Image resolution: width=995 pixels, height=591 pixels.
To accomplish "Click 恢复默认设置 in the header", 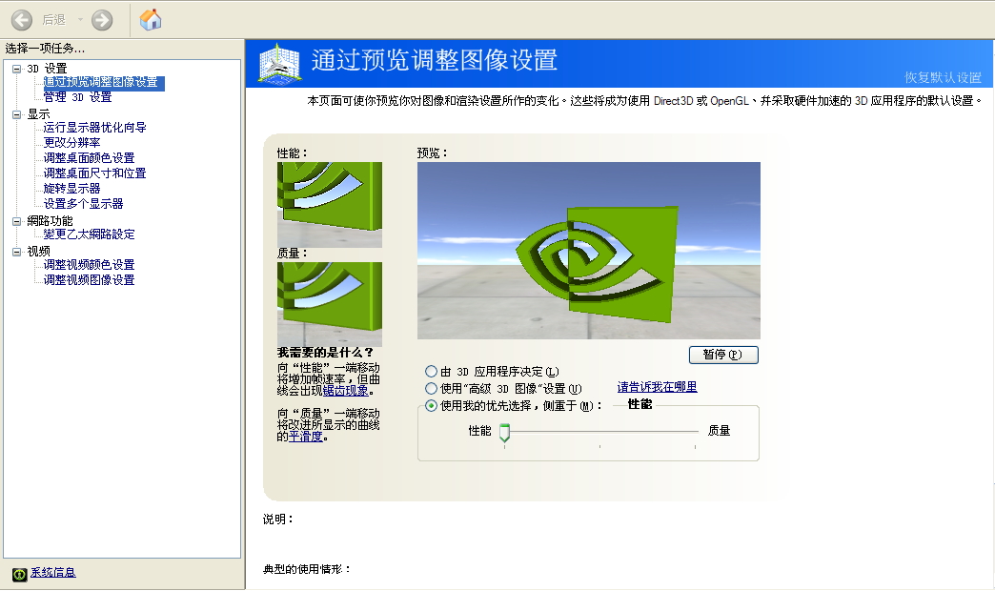I will point(943,77).
